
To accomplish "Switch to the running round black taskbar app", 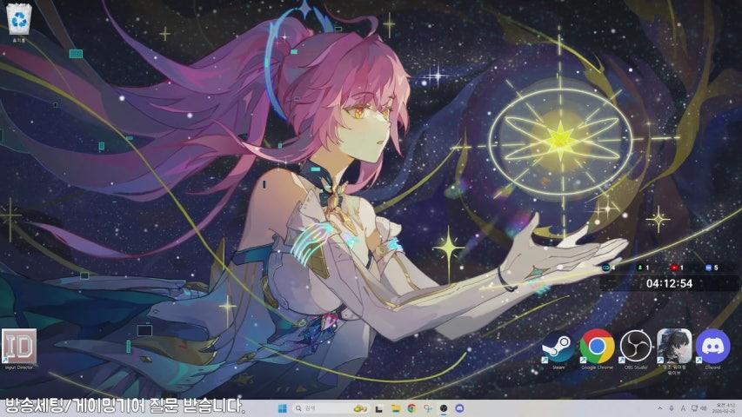I will [x=444, y=408].
